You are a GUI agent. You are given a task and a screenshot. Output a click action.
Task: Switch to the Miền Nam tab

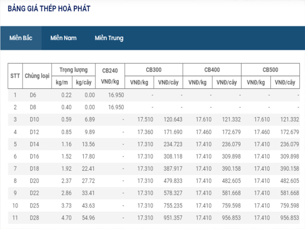tap(63, 38)
